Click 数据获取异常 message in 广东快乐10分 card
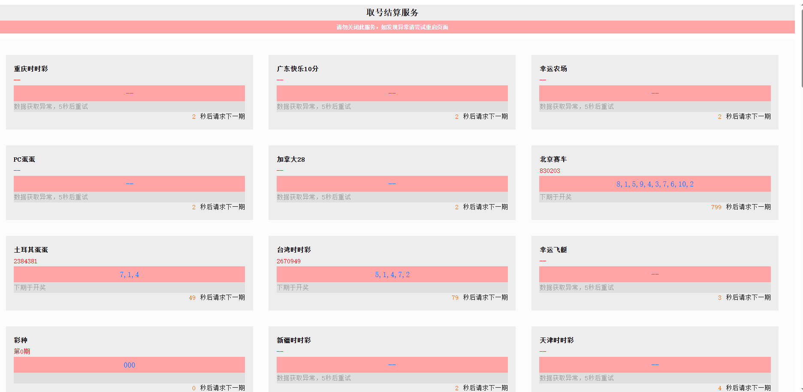 (314, 106)
